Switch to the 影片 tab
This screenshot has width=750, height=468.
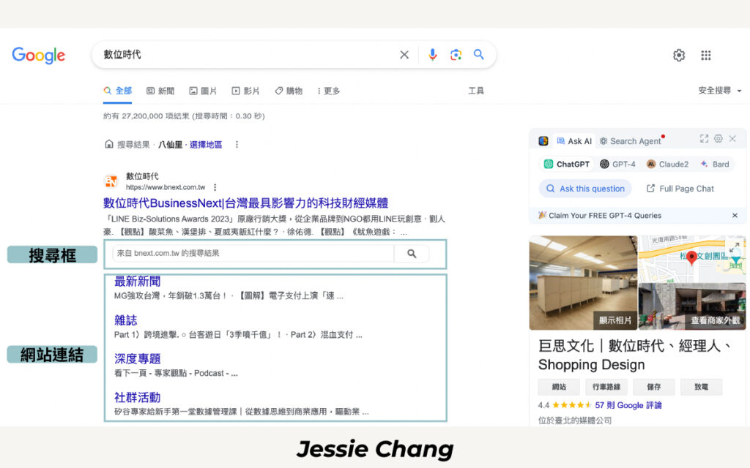click(245, 91)
